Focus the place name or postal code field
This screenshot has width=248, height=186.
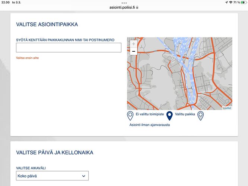click(x=69, y=48)
